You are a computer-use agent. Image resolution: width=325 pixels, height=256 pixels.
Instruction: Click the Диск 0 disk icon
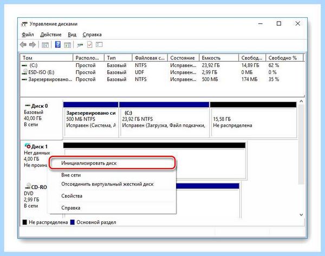(x=28, y=106)
